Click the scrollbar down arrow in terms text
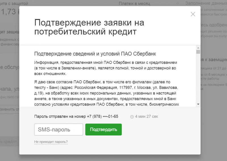This screenshot has height=161, width=227. pyautogui.click(x=198, y=104)
